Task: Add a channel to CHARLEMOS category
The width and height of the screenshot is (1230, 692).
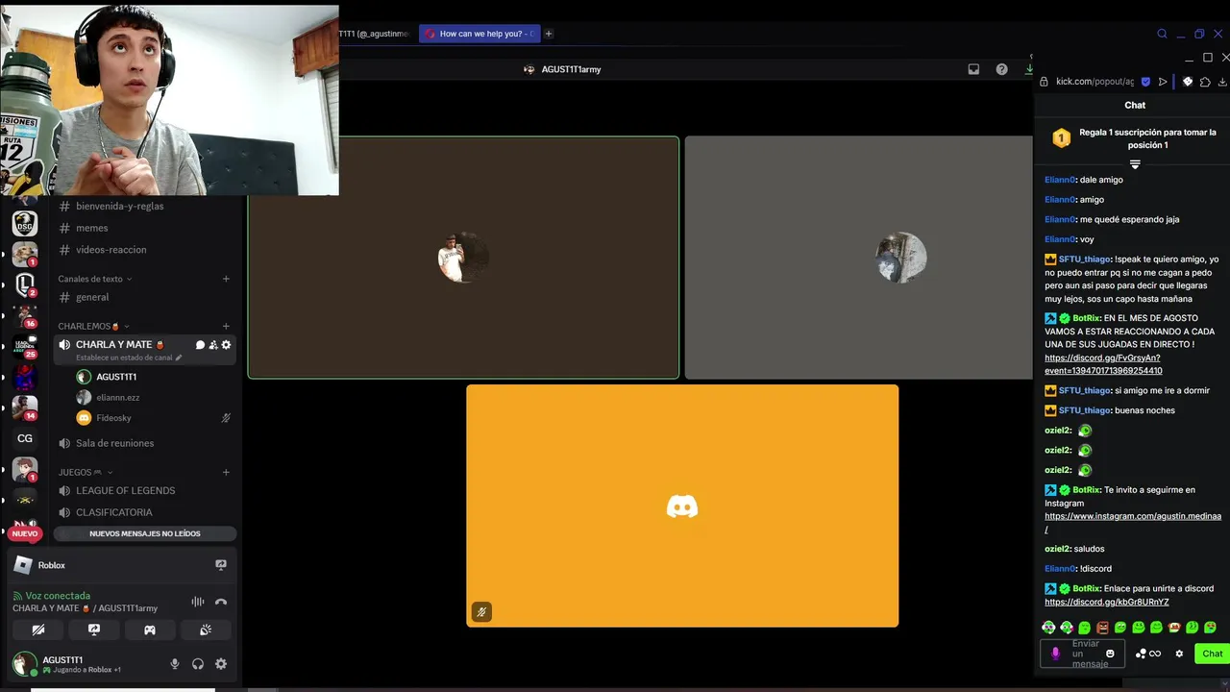Action: pyautogui.click(x=227, y=326)
